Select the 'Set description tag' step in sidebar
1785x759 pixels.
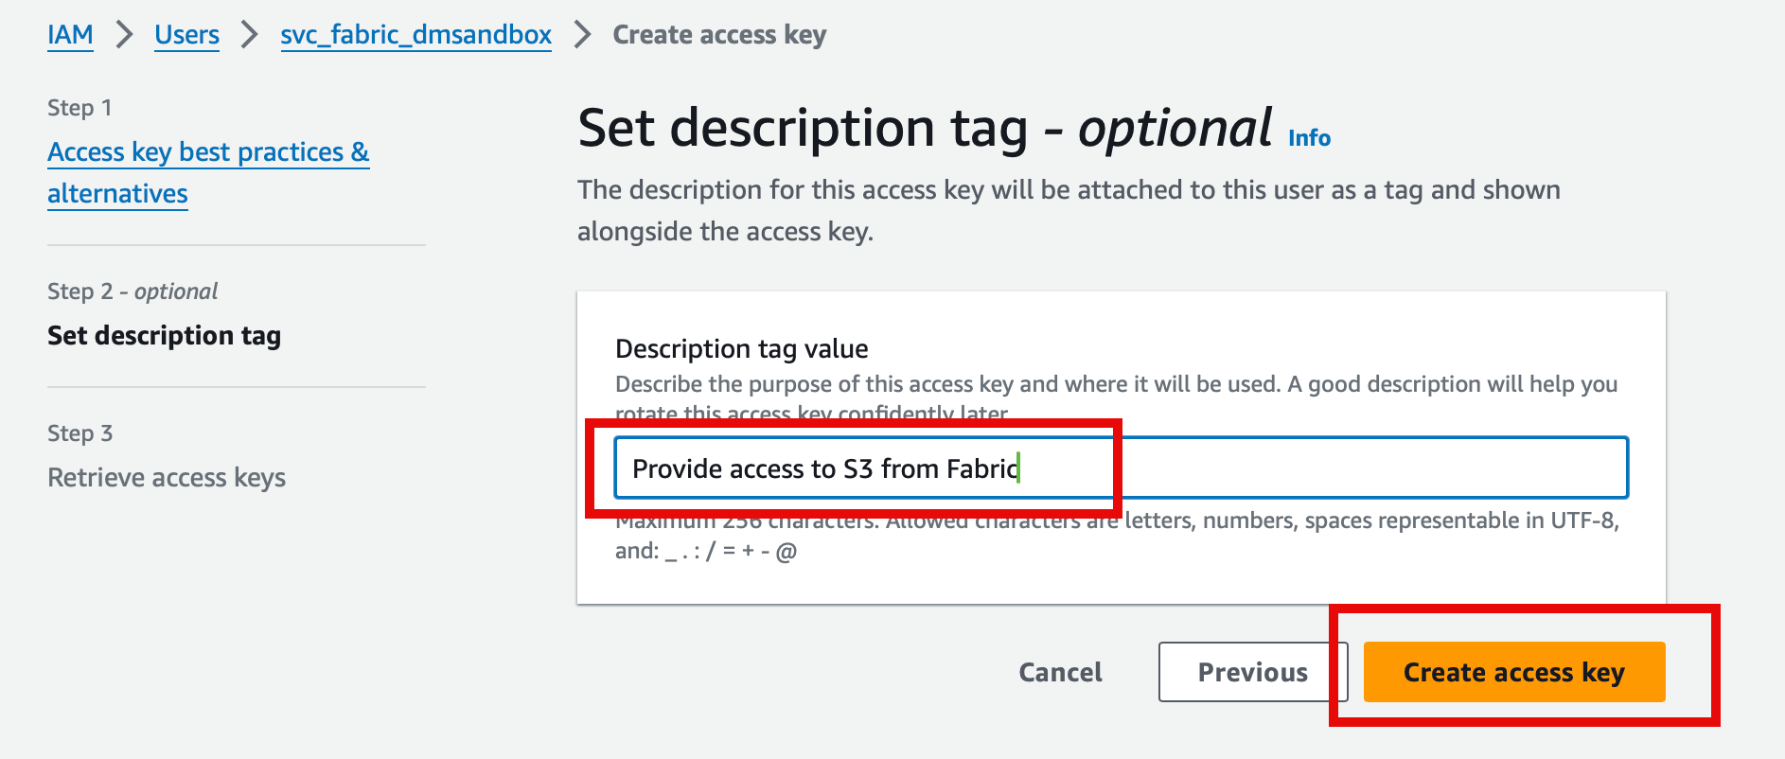[164, 336]
